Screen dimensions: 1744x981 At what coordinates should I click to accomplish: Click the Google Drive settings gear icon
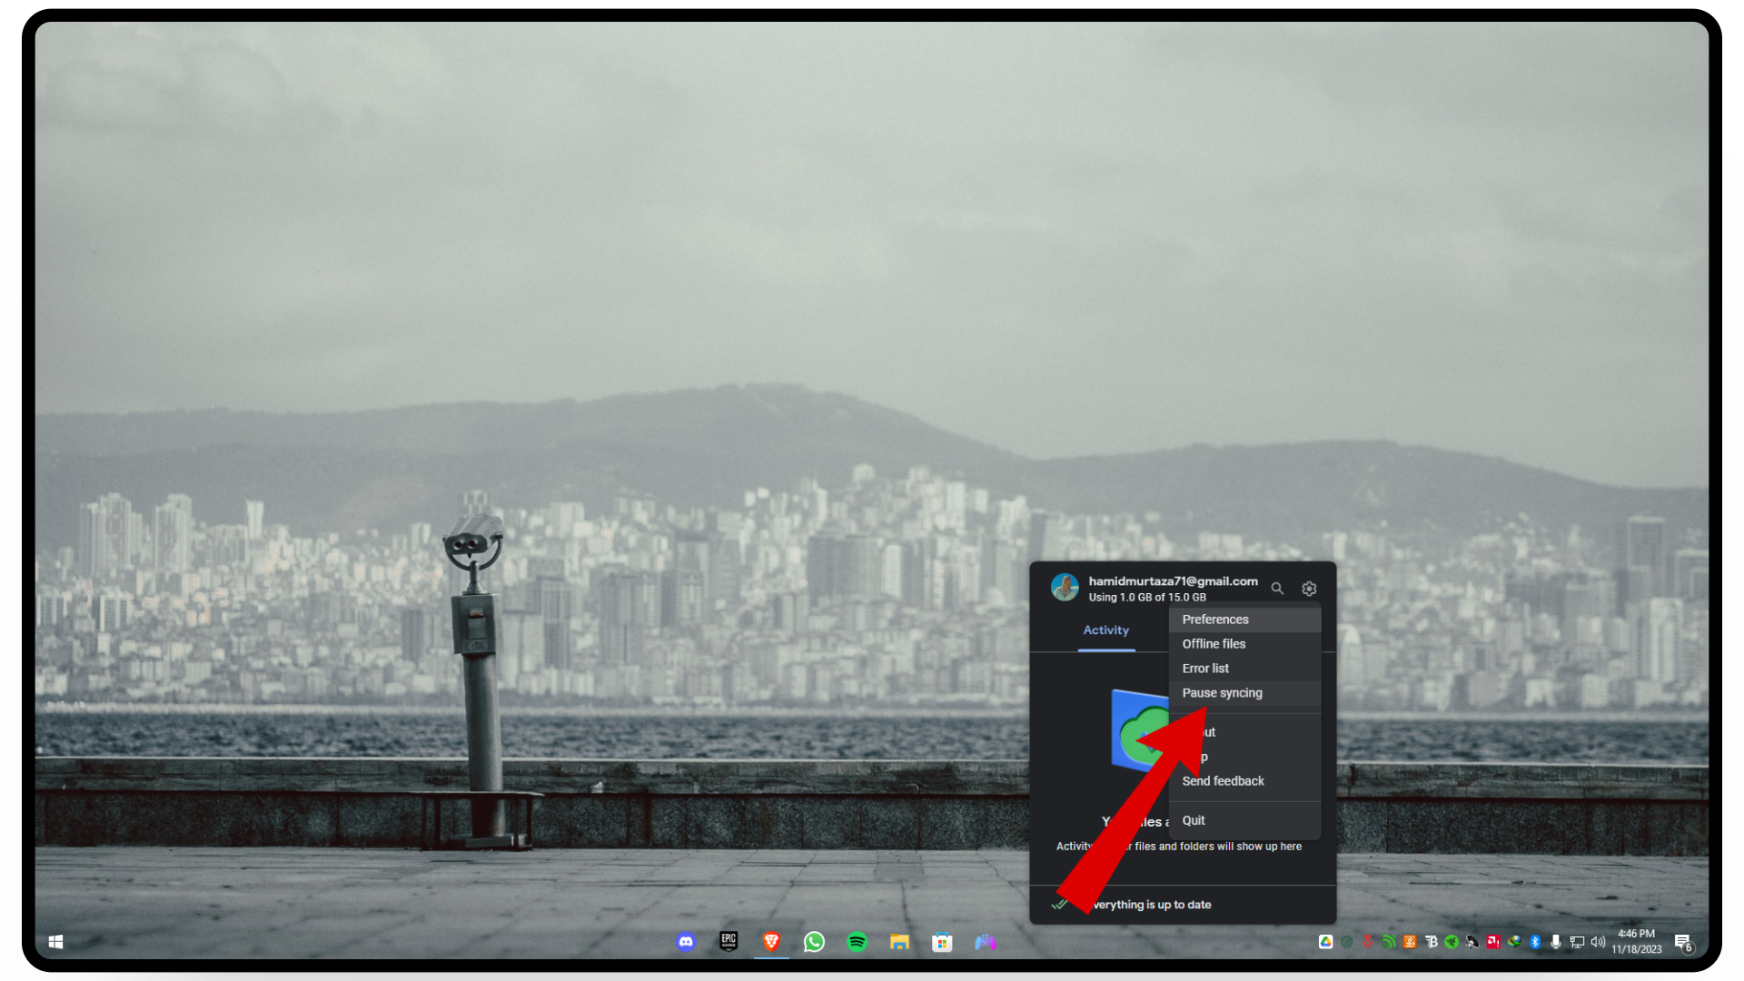point(1309,589)
